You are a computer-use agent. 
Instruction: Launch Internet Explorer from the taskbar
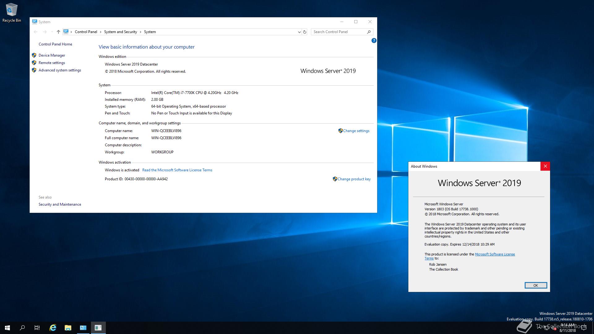click(53, 328)
